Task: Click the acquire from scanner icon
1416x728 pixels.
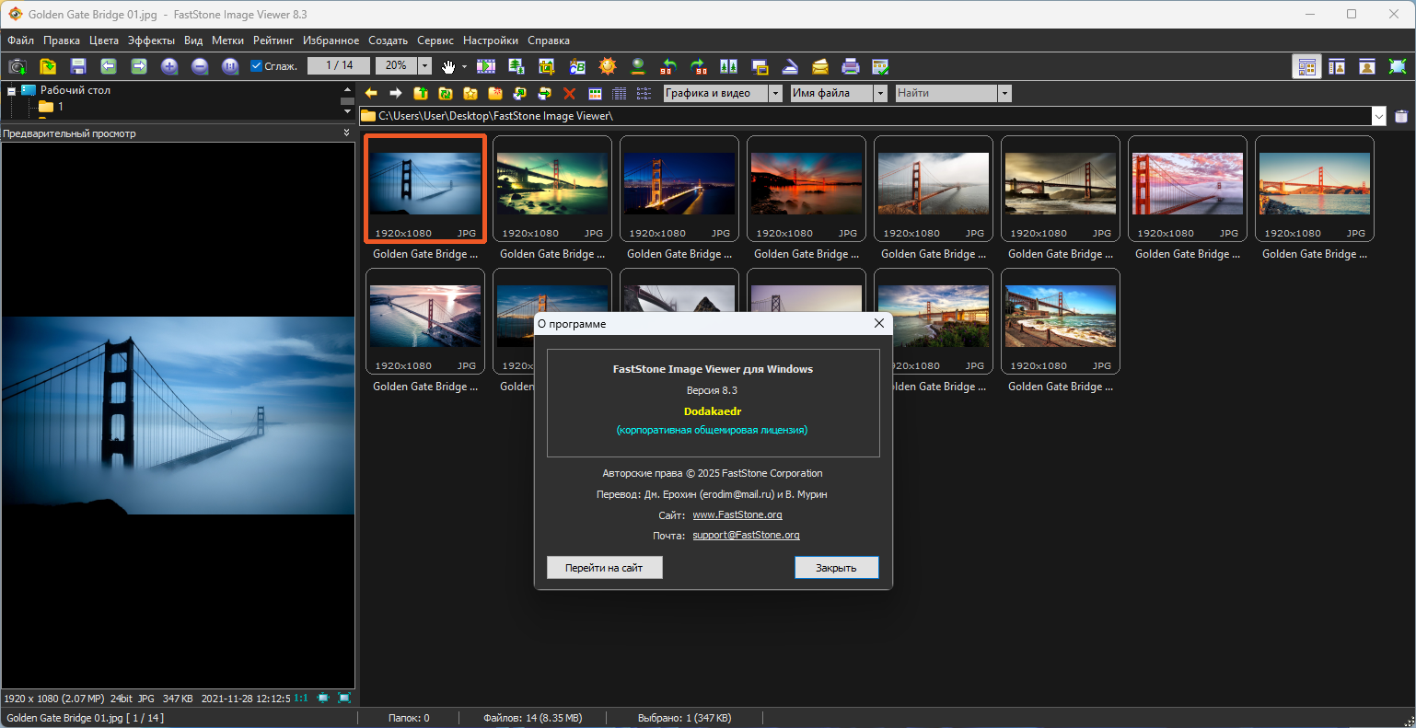Action: (x=790, y=66)
